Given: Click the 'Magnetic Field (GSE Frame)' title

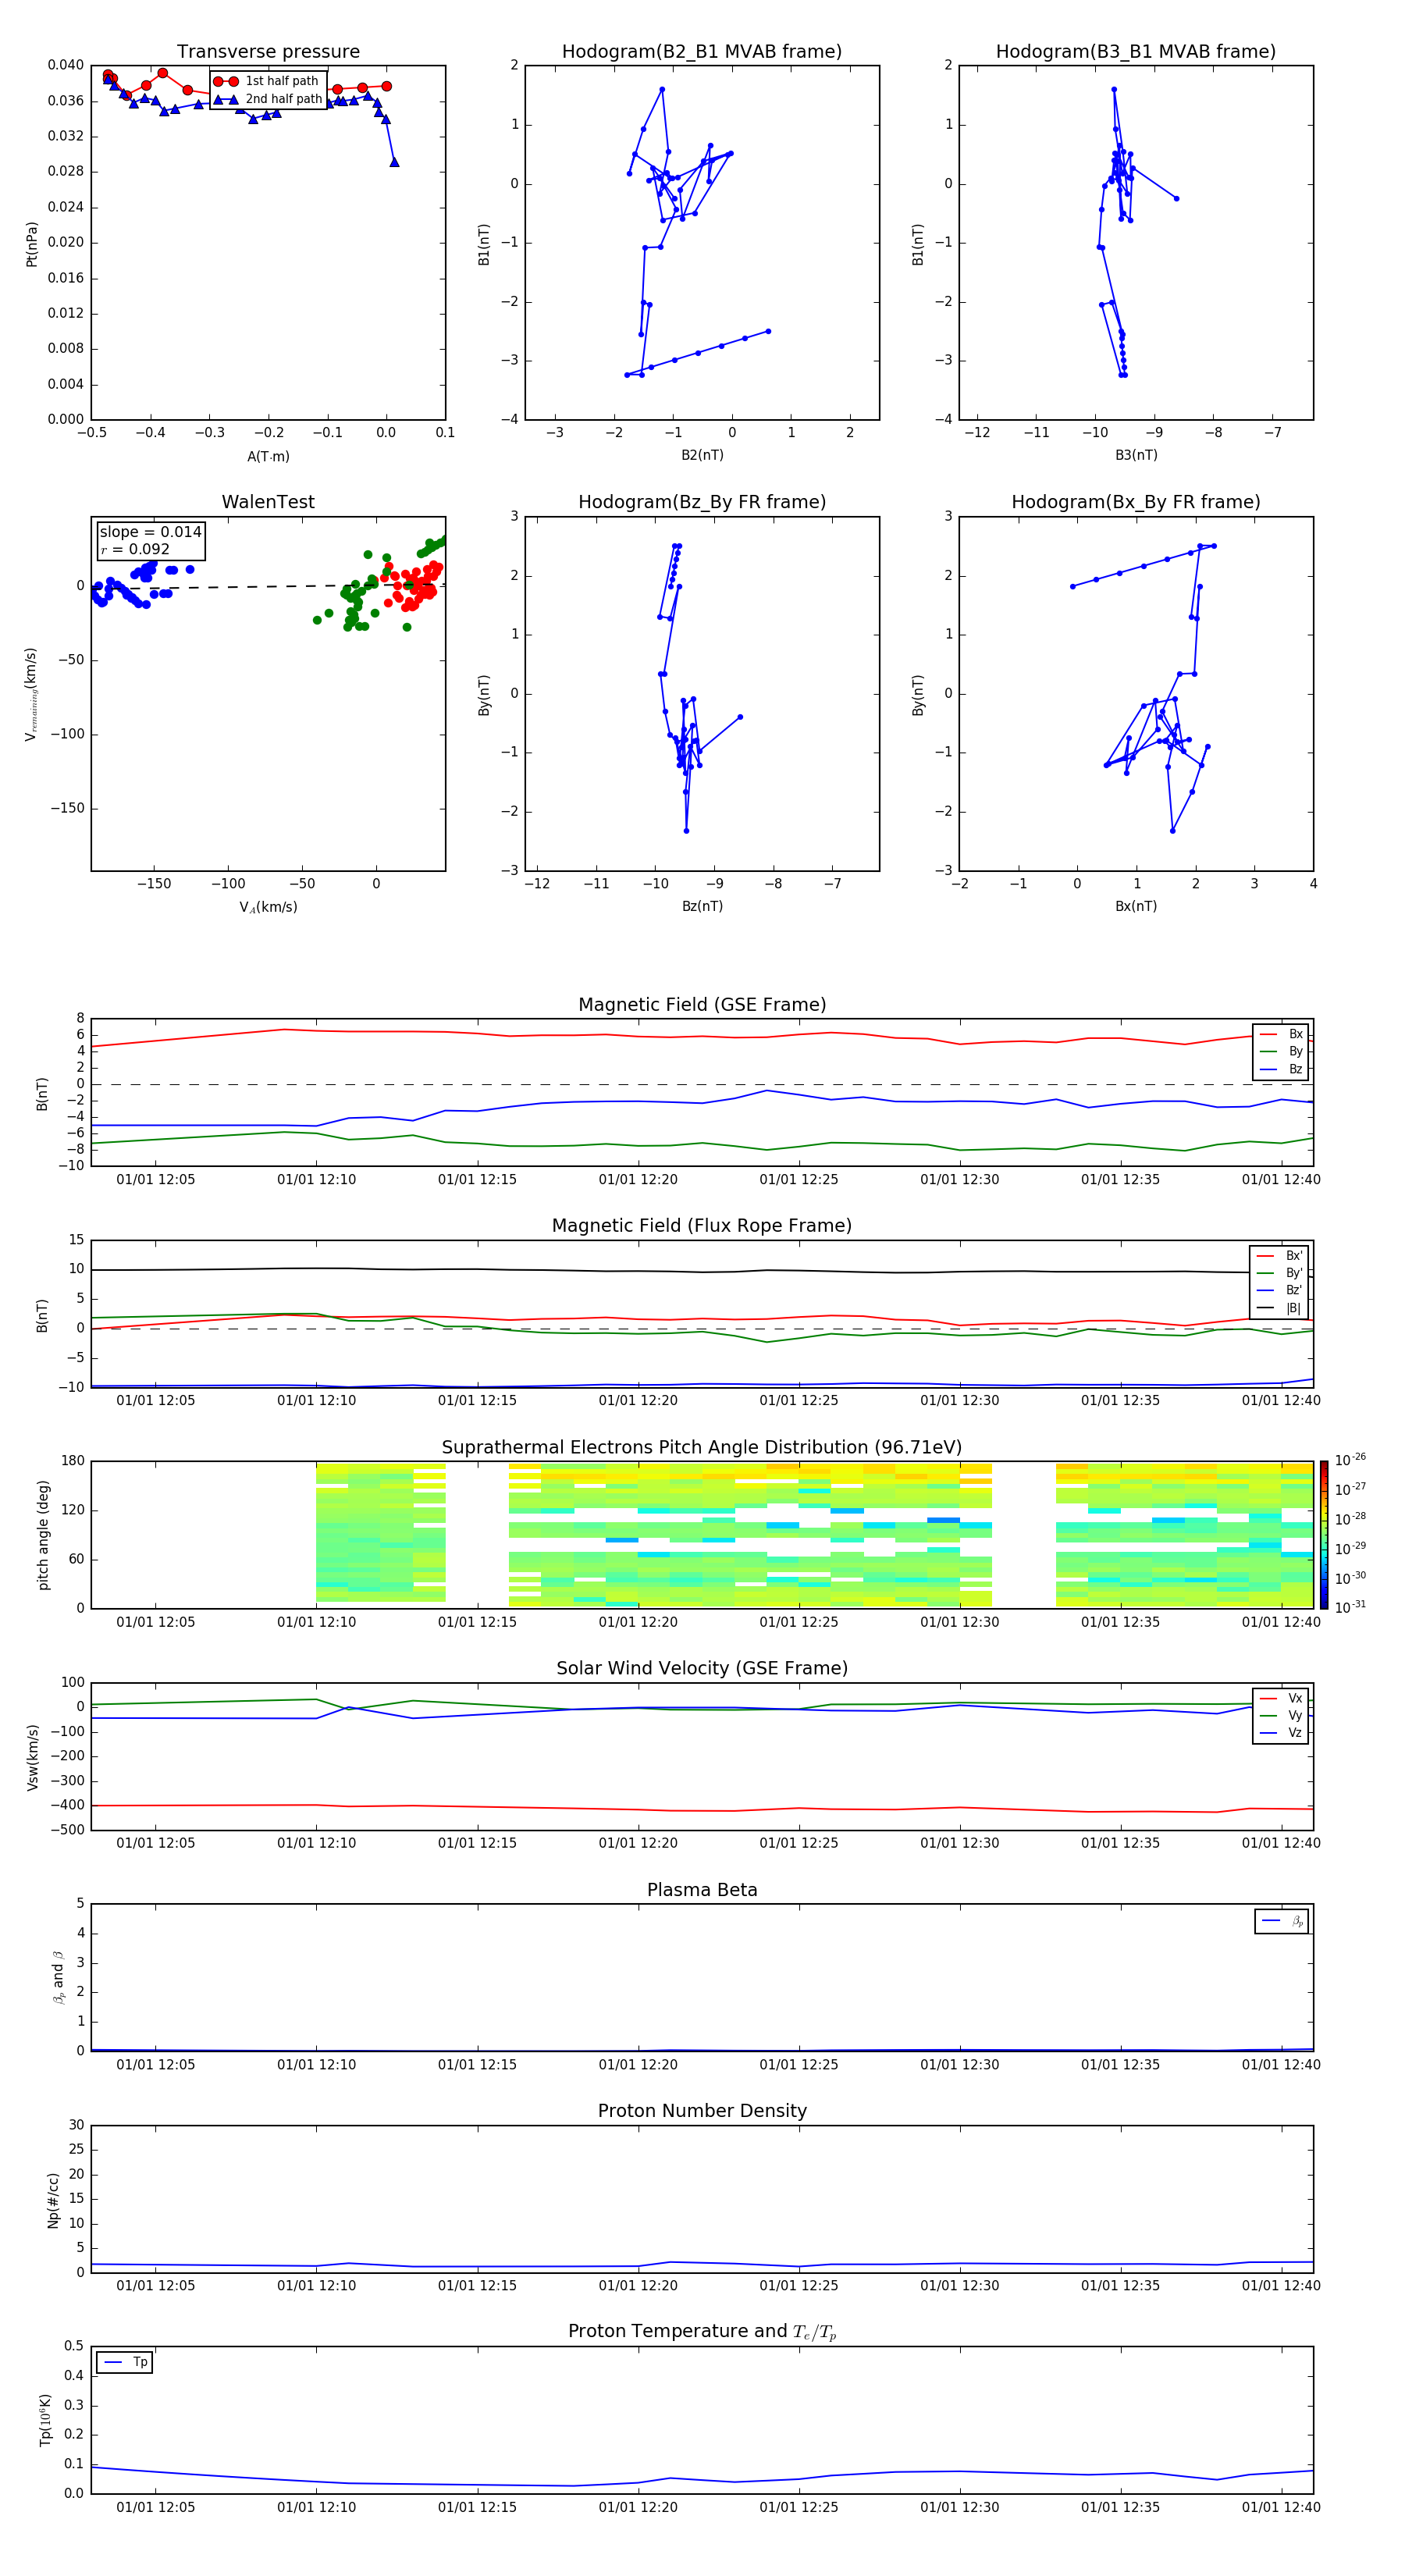Looking at the screenshot, I should click(702, 1005).
